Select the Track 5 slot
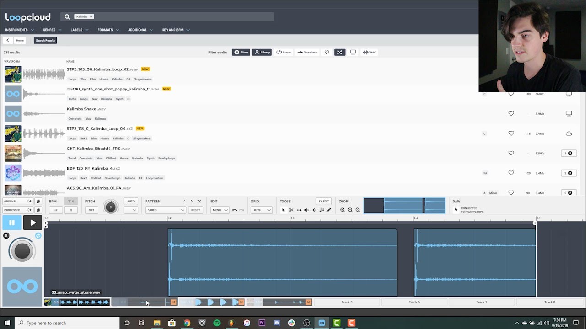Image resolution: width=586 pixels, height=329 pixels. pos(347,302)
